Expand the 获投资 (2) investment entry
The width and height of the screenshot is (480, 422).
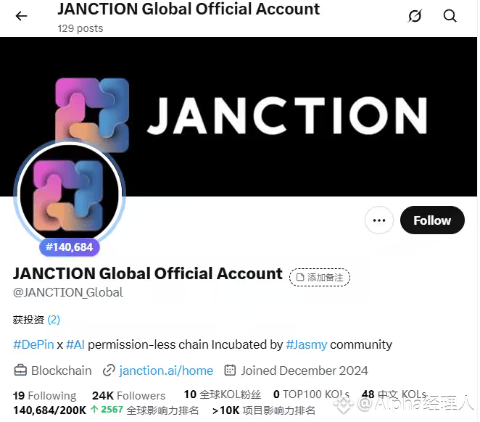[x=36, y=320]
